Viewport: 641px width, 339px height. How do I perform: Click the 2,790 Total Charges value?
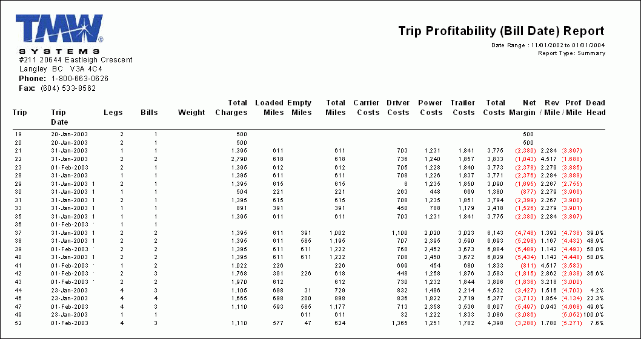point(239,159)
